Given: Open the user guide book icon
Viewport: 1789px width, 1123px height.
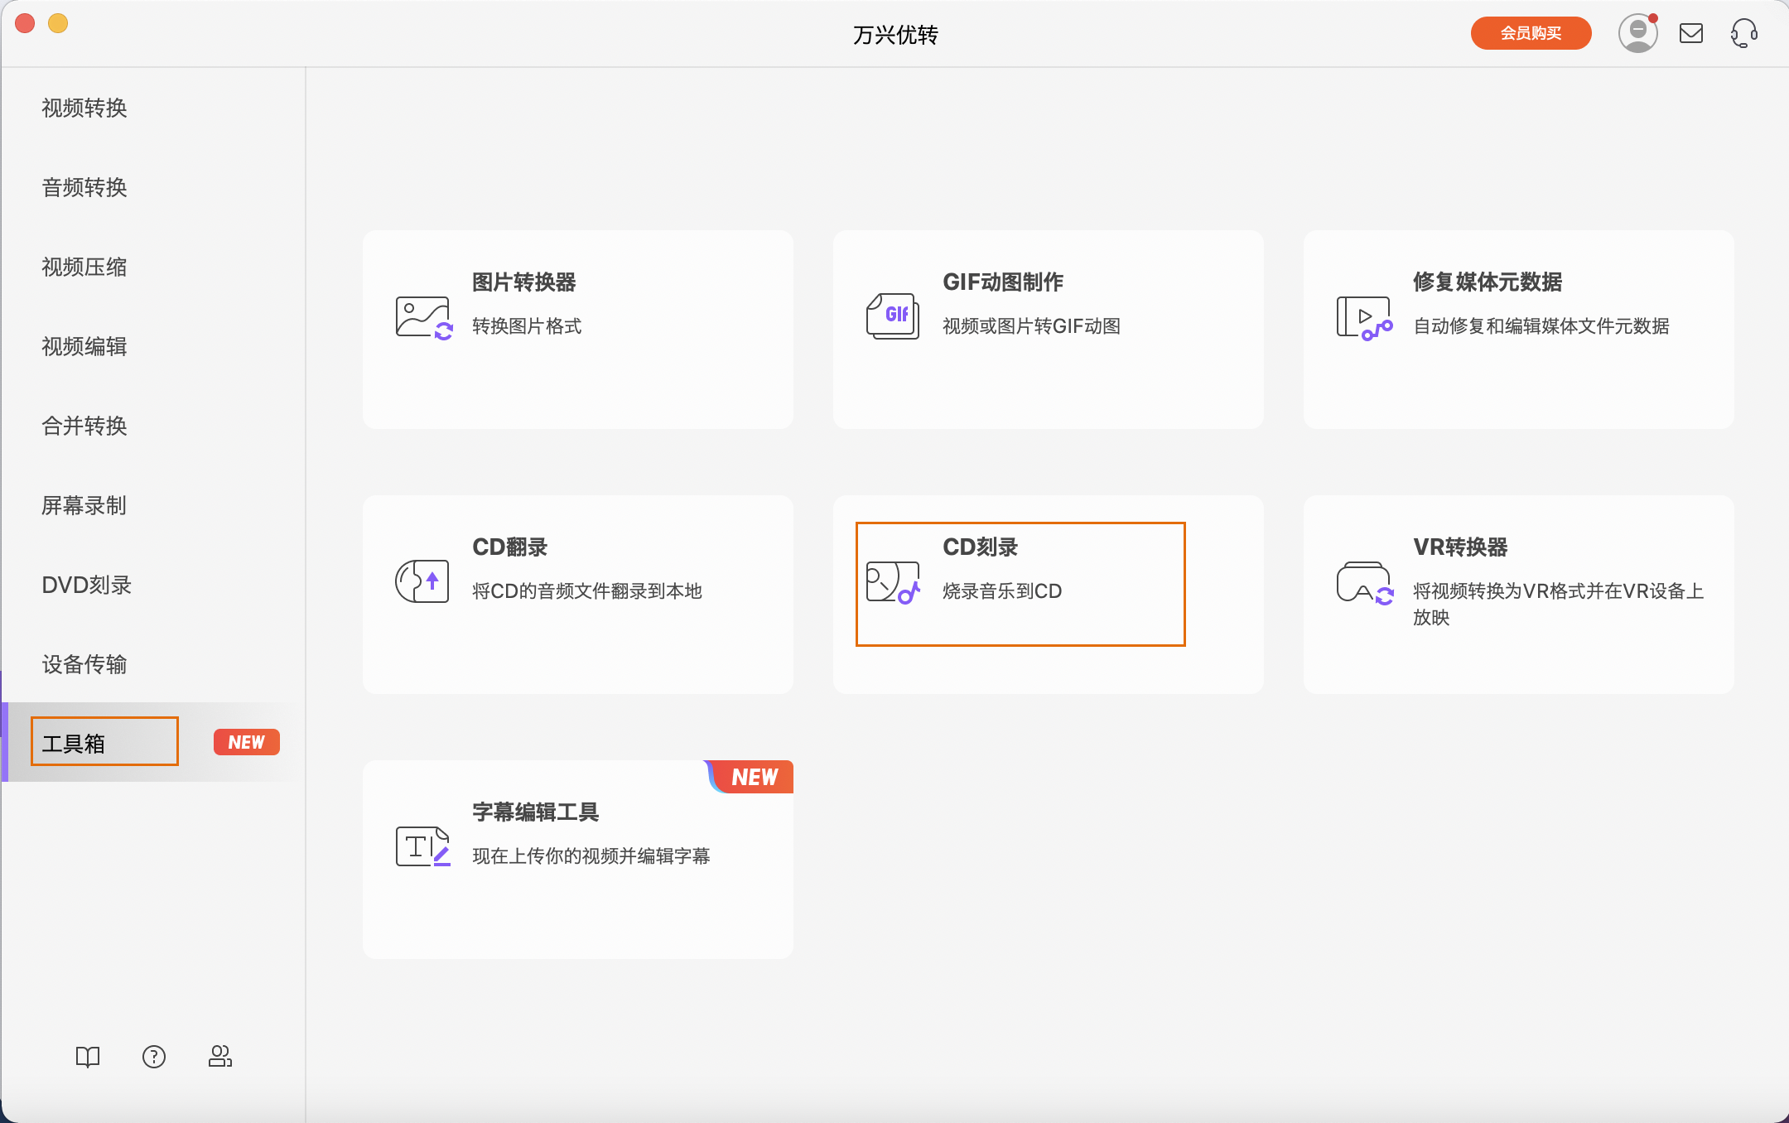Looking at the screenshot, I should point(87,1056).
